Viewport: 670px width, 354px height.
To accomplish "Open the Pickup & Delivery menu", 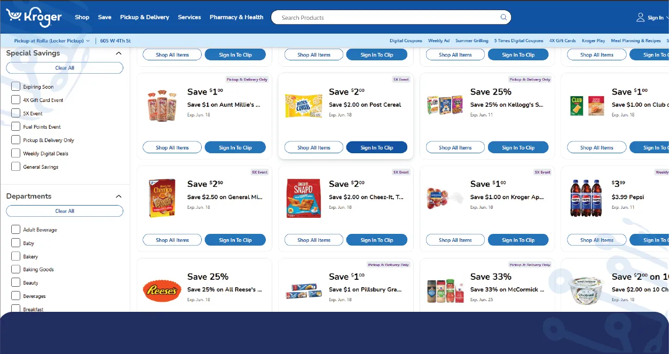I will click(144, 17).
